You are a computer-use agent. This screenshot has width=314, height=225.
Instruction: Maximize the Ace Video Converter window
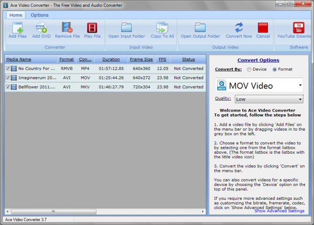pos(290,4)
